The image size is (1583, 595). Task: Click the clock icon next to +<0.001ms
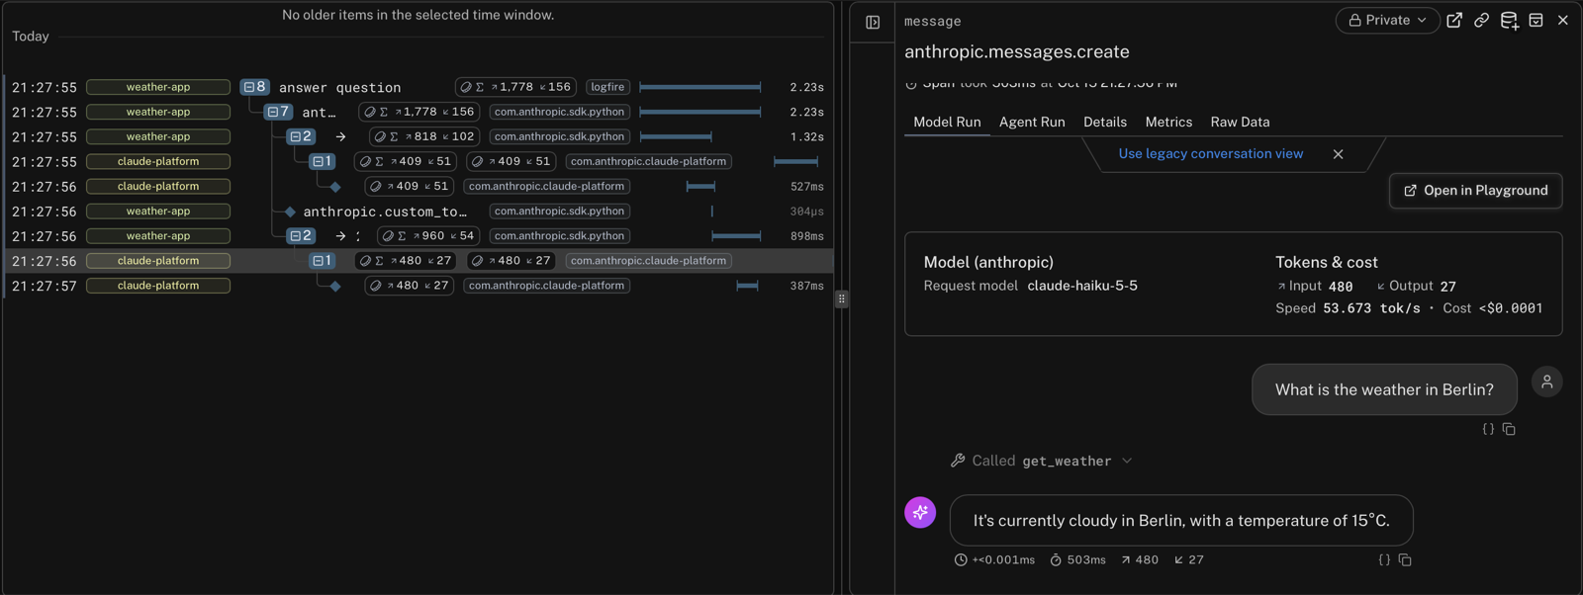click(x=961, y=559)
